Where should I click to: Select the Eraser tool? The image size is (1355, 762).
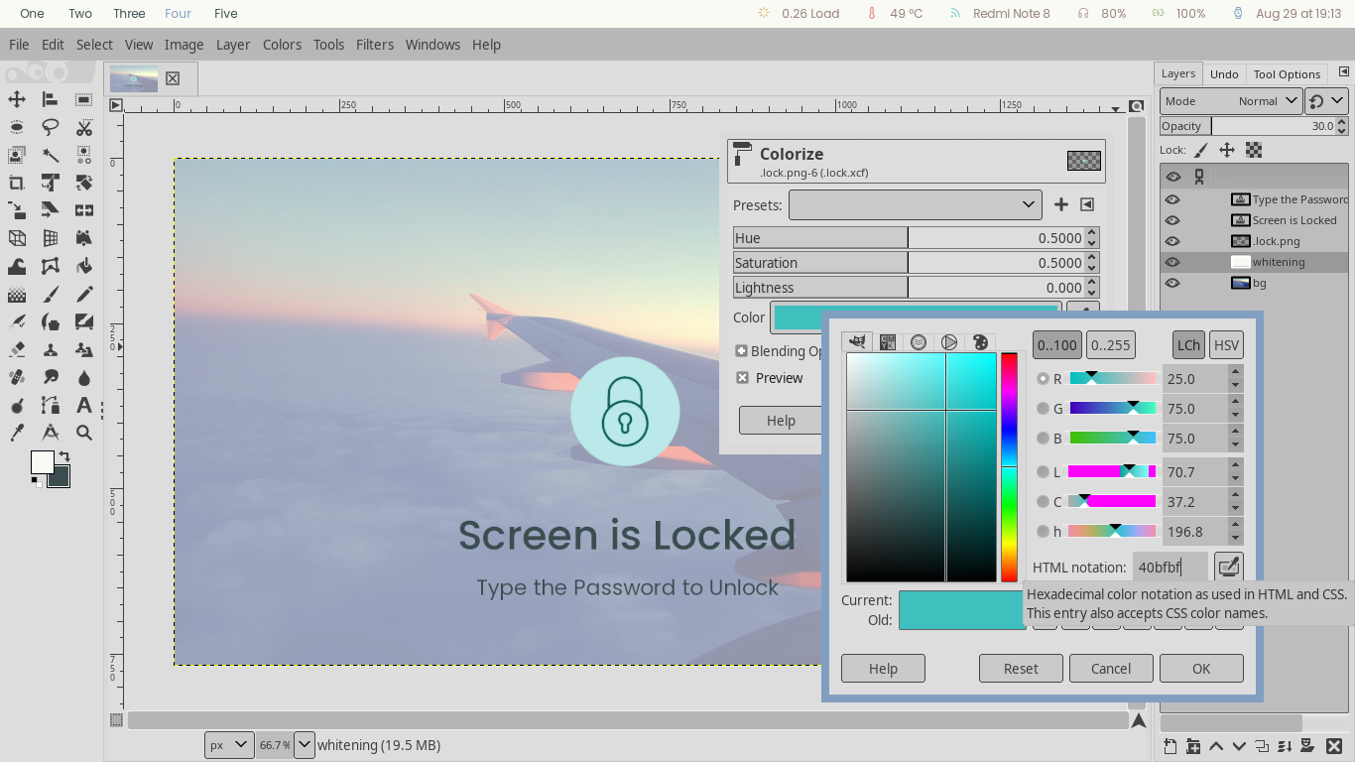(17, 349)
